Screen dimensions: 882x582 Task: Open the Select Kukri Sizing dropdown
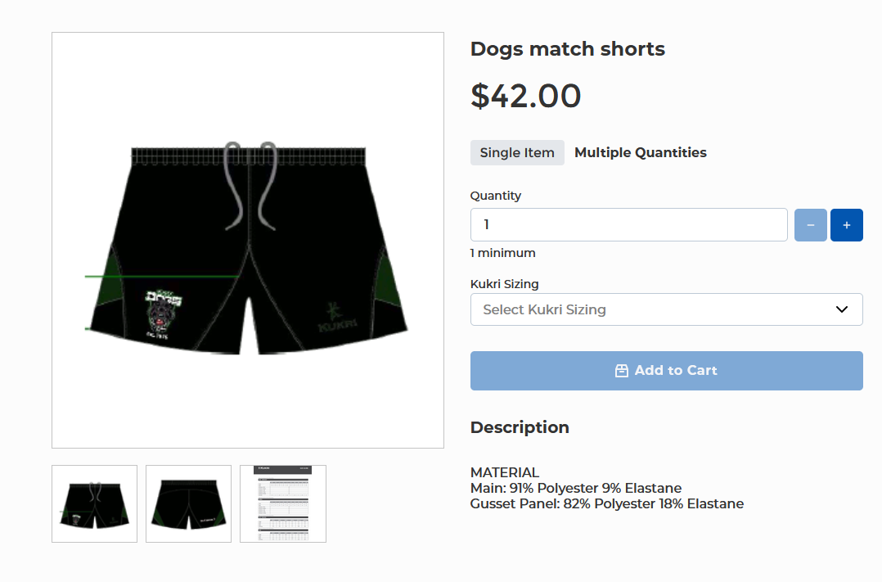coord(655,309)
